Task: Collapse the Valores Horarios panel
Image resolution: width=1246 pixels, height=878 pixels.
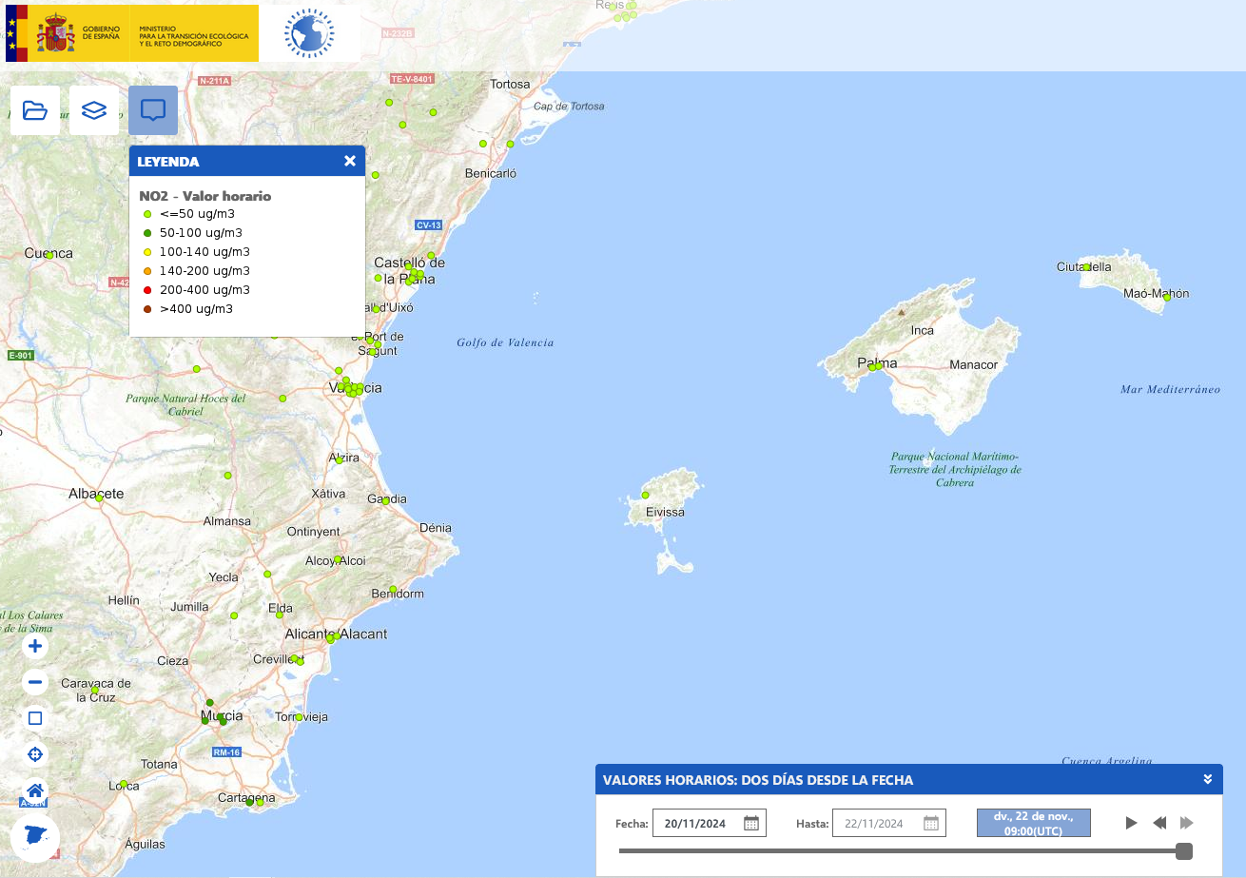Action: coord(1207,780)
